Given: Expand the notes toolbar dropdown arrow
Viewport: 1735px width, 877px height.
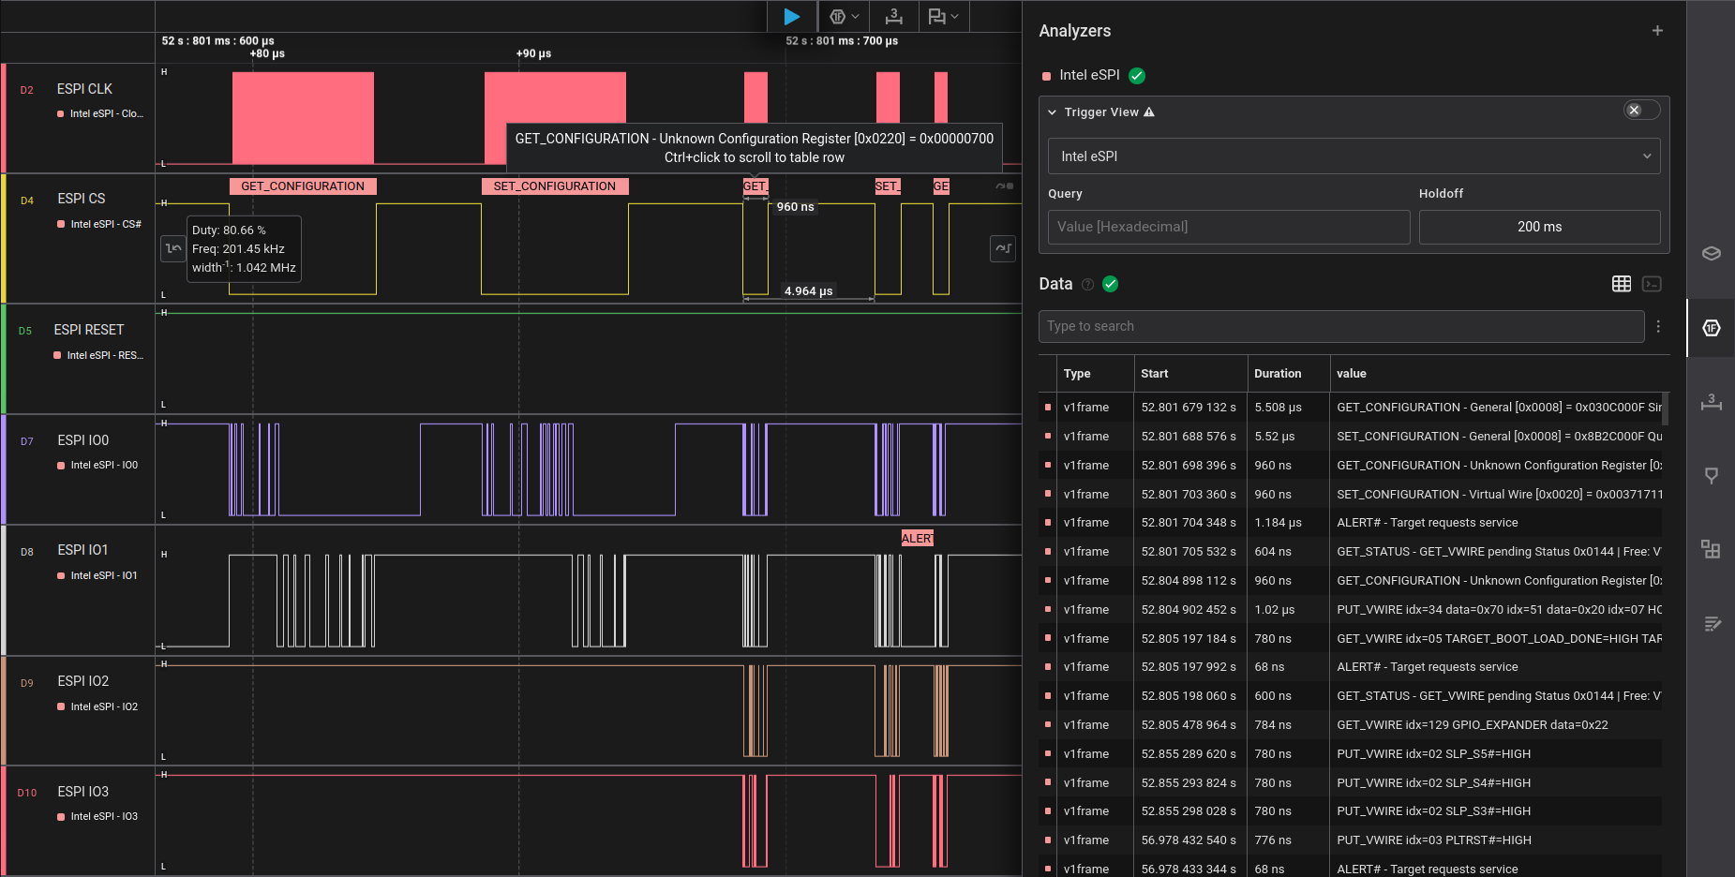Looking at the screenshot, I should click(955, 17).
